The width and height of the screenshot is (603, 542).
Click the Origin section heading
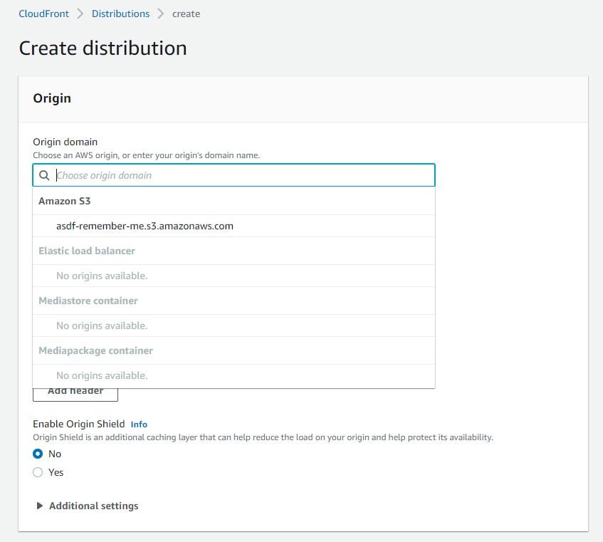coord(52,98)
